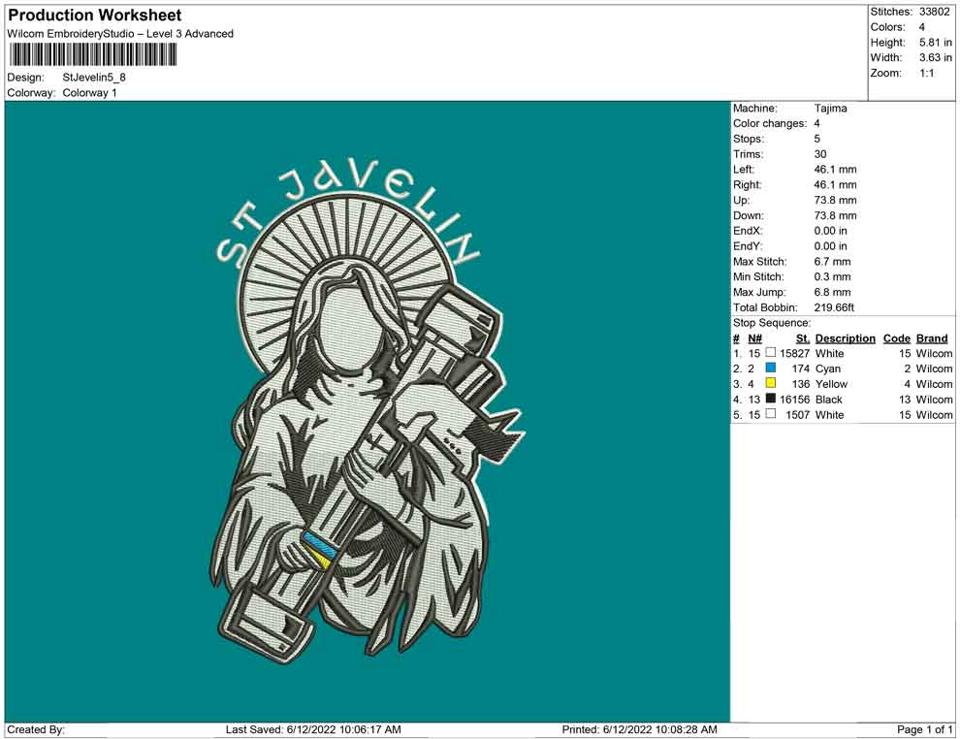Viewport: 960px width, 739px height.
Task: Click the Page 1 of 1 indicator
Action: point(924,729)
